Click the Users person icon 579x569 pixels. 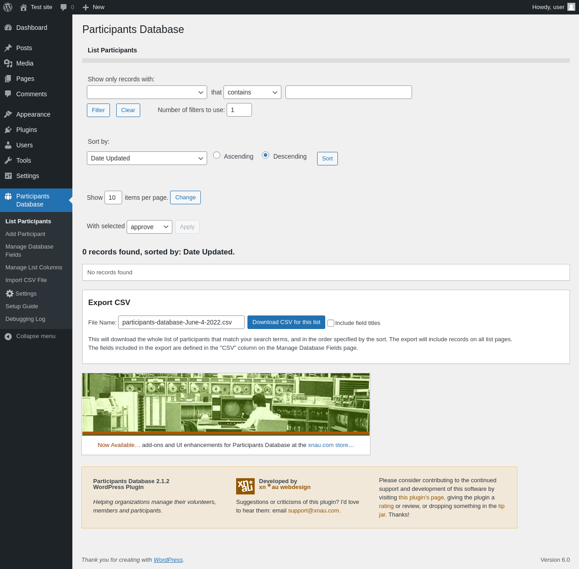point(8,145)
